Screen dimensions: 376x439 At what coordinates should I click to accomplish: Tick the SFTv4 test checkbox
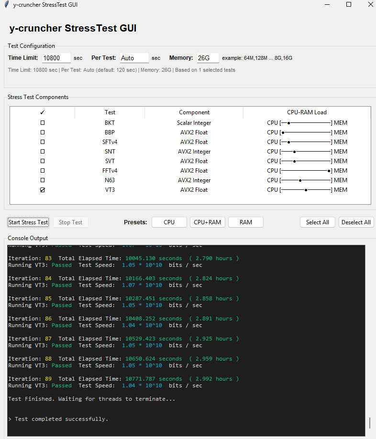pyautogui.click(x=43, y=142)
